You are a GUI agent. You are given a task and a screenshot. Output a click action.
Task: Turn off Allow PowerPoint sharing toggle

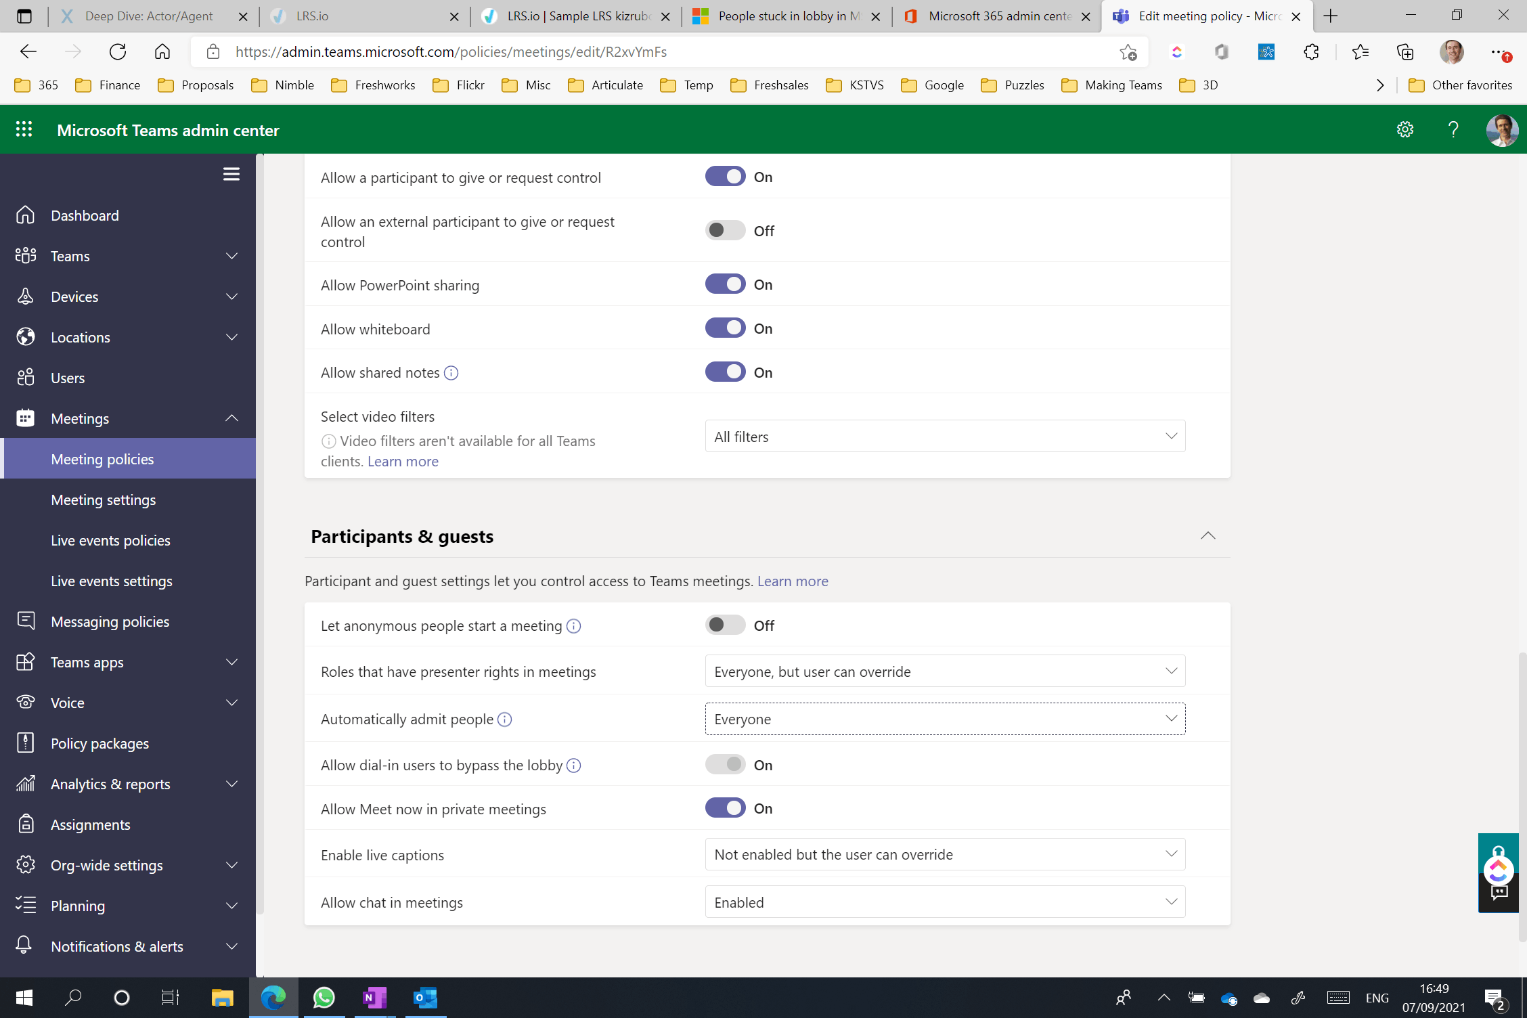(x=725, y=284)
